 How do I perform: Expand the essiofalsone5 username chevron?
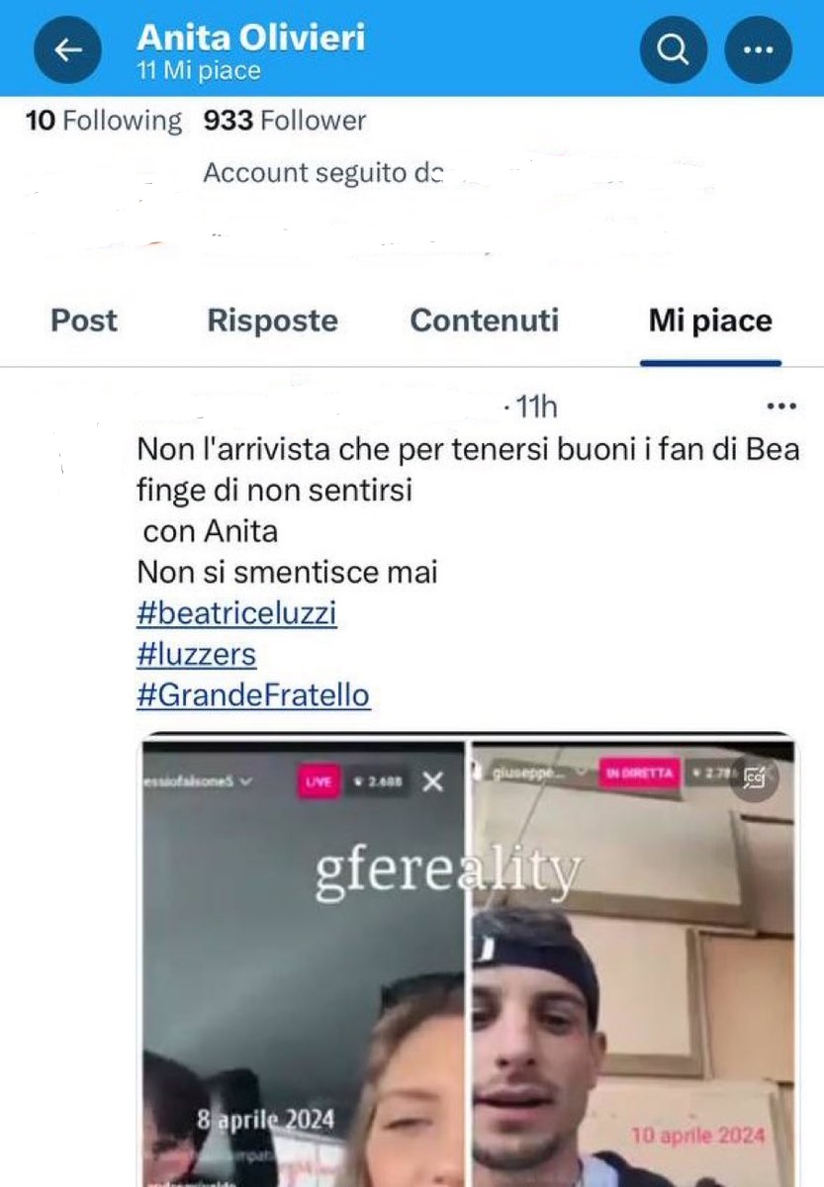pyautogui.click(x=245, y=781)
